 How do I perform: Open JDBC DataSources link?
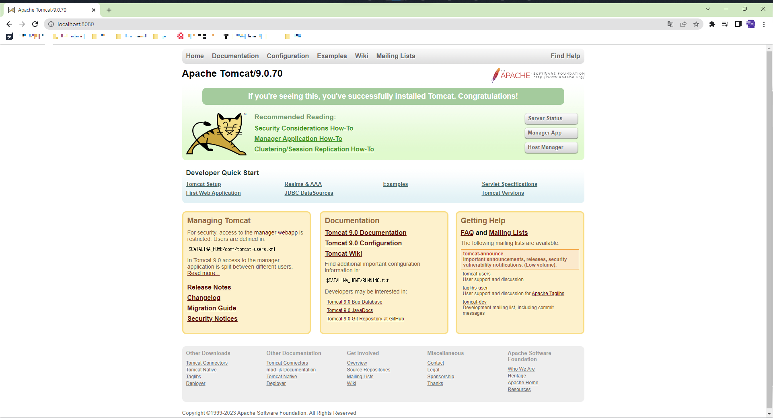[x=309, y=193]
